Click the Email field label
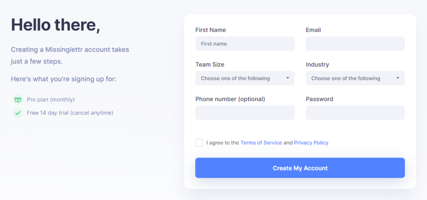 (313, 30)
